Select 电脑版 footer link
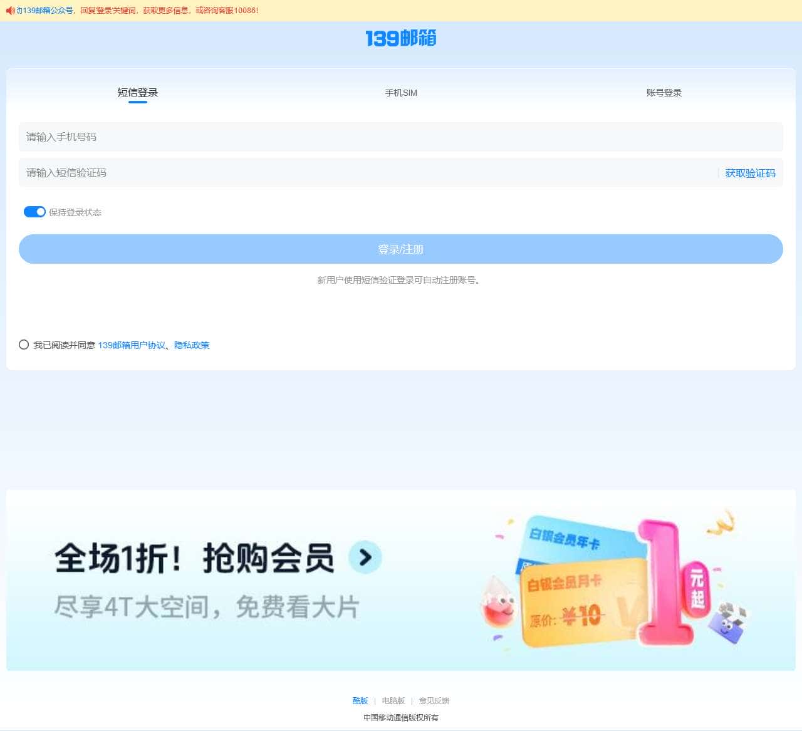802x731 pixels. pos(393,700)
